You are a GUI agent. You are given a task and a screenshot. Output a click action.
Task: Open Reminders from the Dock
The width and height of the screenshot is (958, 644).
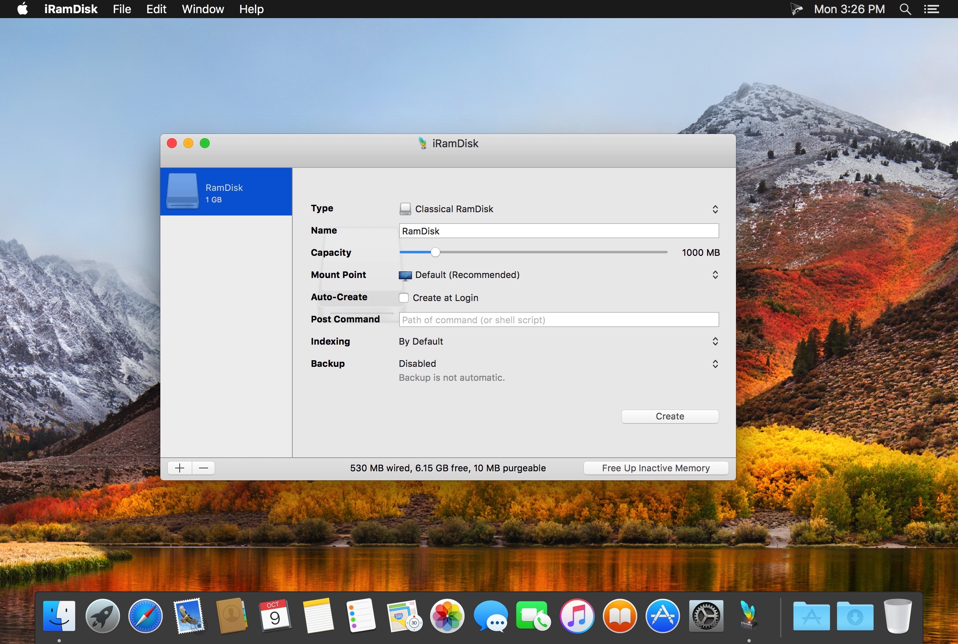(x=361, y=616)
